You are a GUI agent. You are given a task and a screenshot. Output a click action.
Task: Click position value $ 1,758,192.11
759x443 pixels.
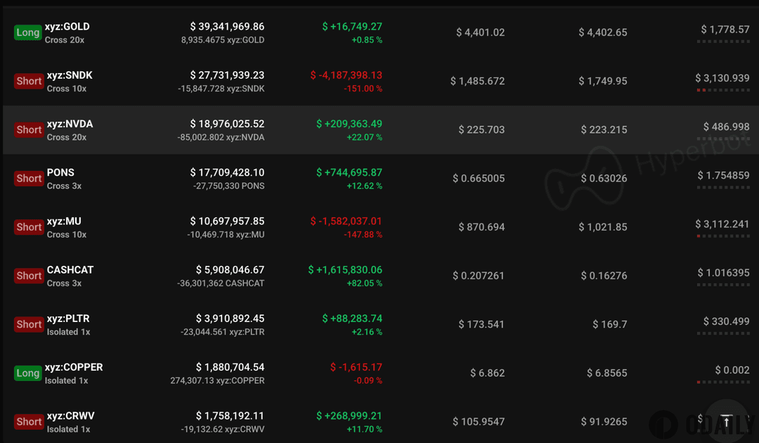click(230, 416)
